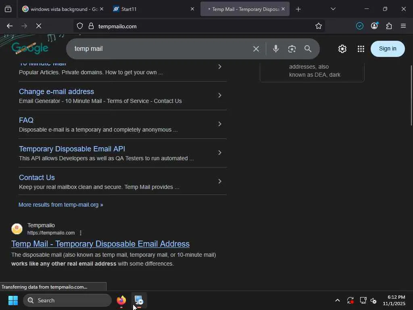Stop loading the current page
Viewport: 413px width, 310px height.
[39, 26]
